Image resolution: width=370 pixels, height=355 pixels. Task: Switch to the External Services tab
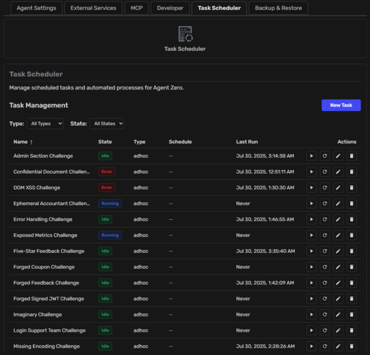click(x=94, y=8)
